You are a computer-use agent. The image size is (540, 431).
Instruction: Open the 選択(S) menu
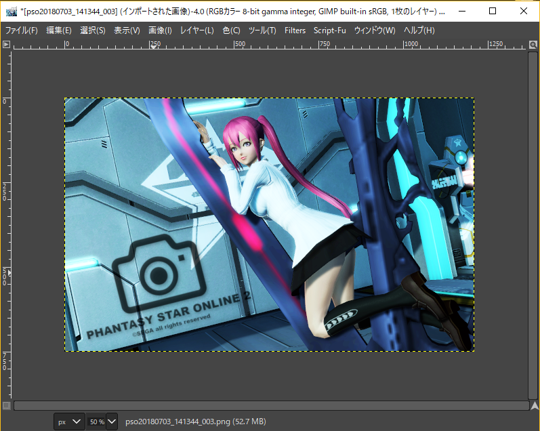(x=93, y=30)
